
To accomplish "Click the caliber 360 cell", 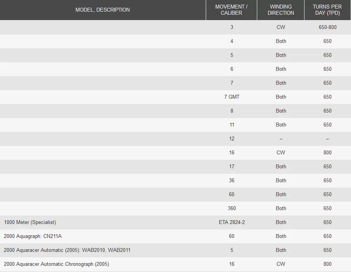I will [x=232, y=208].
